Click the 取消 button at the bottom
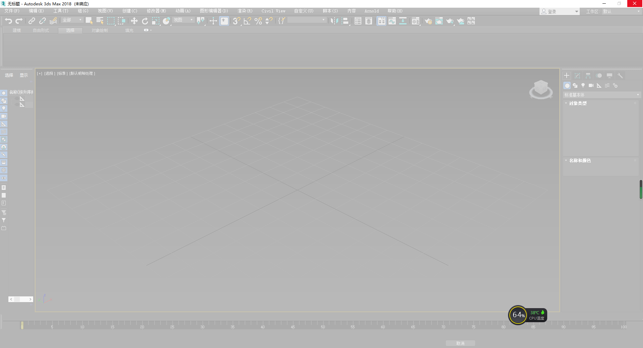Image resolution: width=643 pixels, height=348 pixels. click(460, 343)
